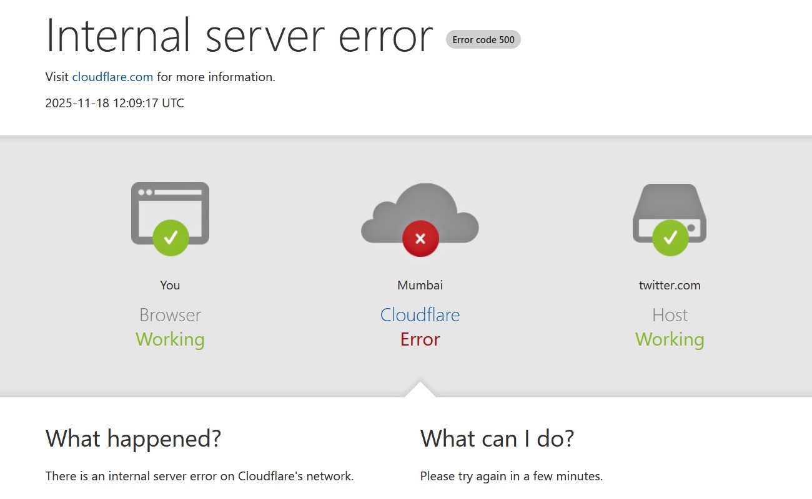
Task: Click the host server icon above twitter.com
Action: pyautogui.click(x=670, y=206)
